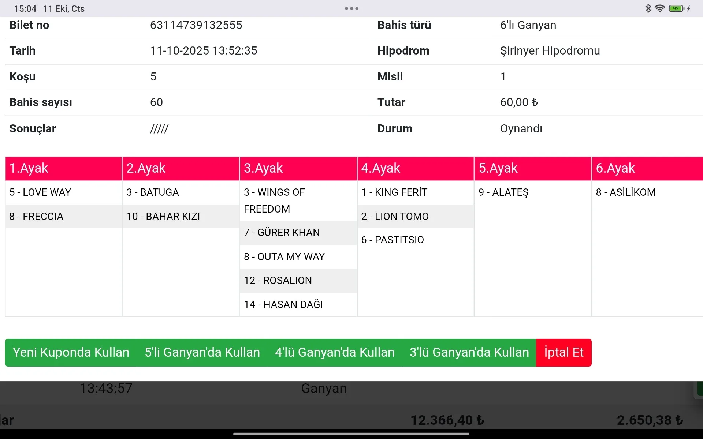
Task: Click 14 - HASAN DAĞI entry
Action: click(283, 304)
